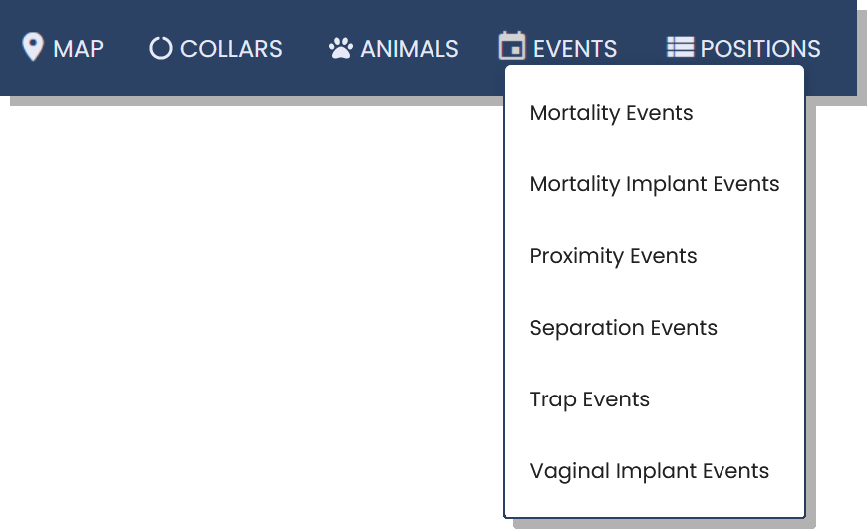867x529 pixels.
Task: Open the ANIMALS section label
Action: point(410,49)
